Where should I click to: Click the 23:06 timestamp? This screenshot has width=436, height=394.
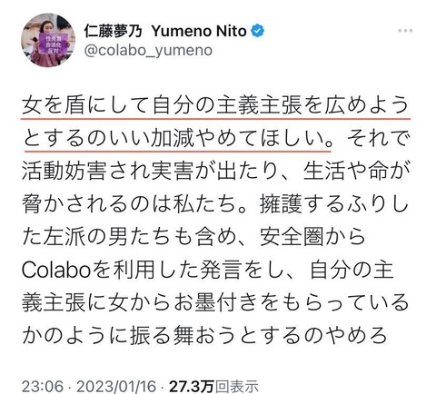point(43,387)
